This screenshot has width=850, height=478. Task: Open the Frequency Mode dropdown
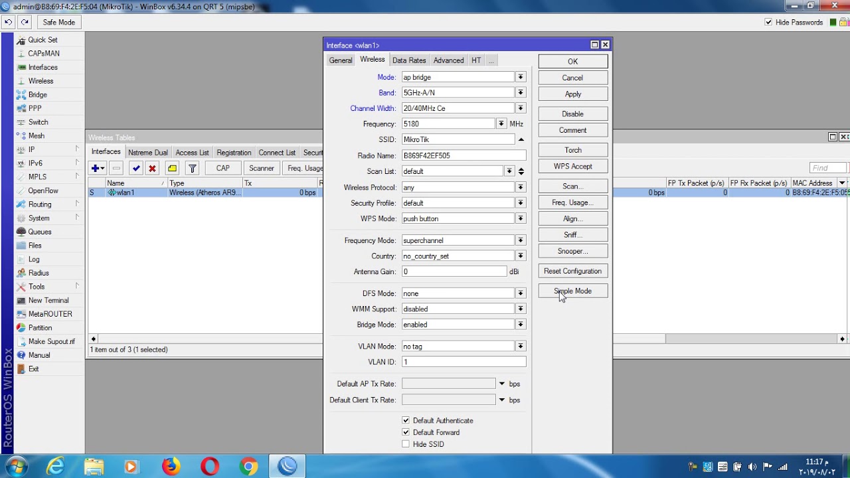521,240
